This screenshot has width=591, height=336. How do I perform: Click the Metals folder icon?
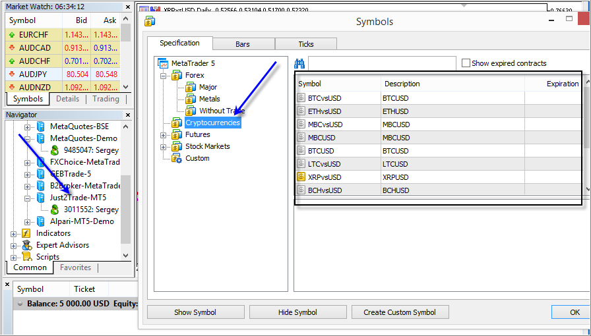(191, 99)
